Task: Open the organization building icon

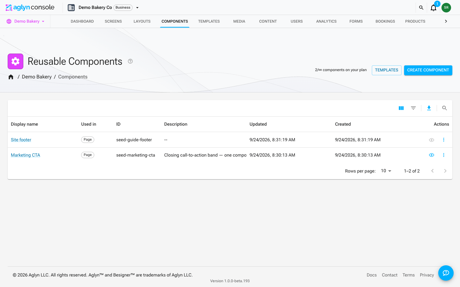Action: [x=71, y=8]
